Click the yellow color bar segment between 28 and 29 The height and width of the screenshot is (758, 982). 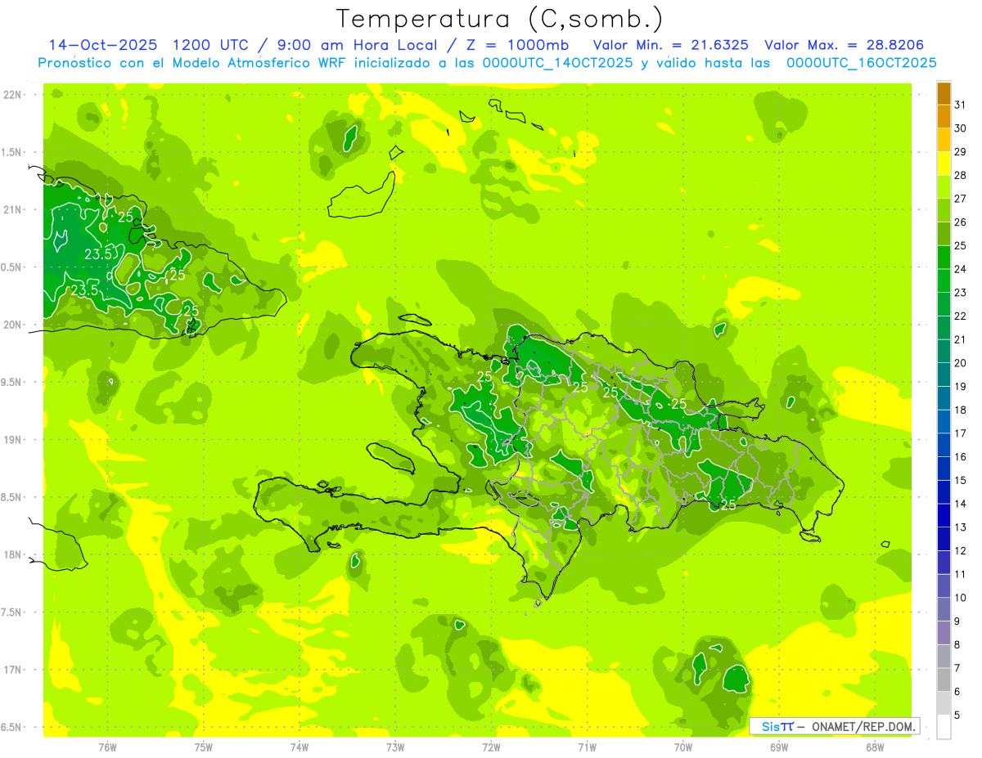click(944, 164)
